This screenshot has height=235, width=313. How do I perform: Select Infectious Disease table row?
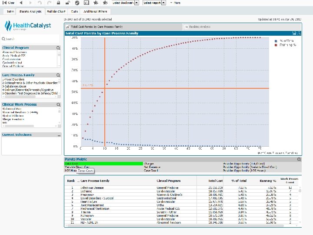(x=181, y=188)
